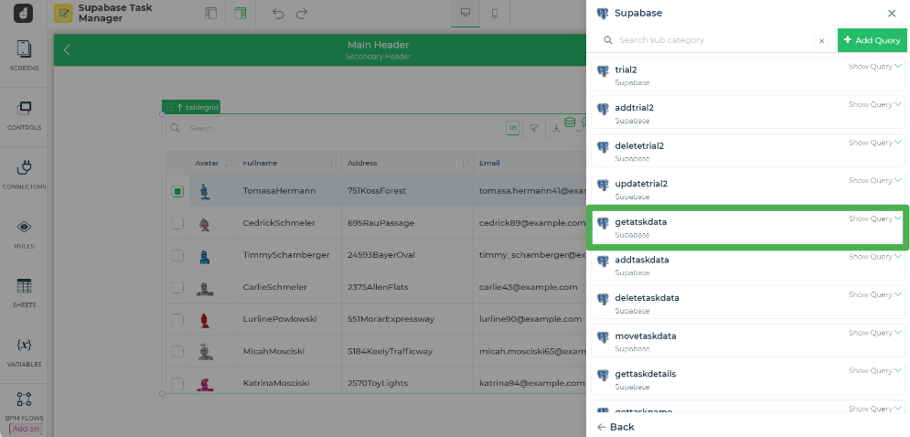This screenshot has width=910, height=437.
Task: Click LurlinePowlowski avatar thumbnail
Action: pos(204,319)
